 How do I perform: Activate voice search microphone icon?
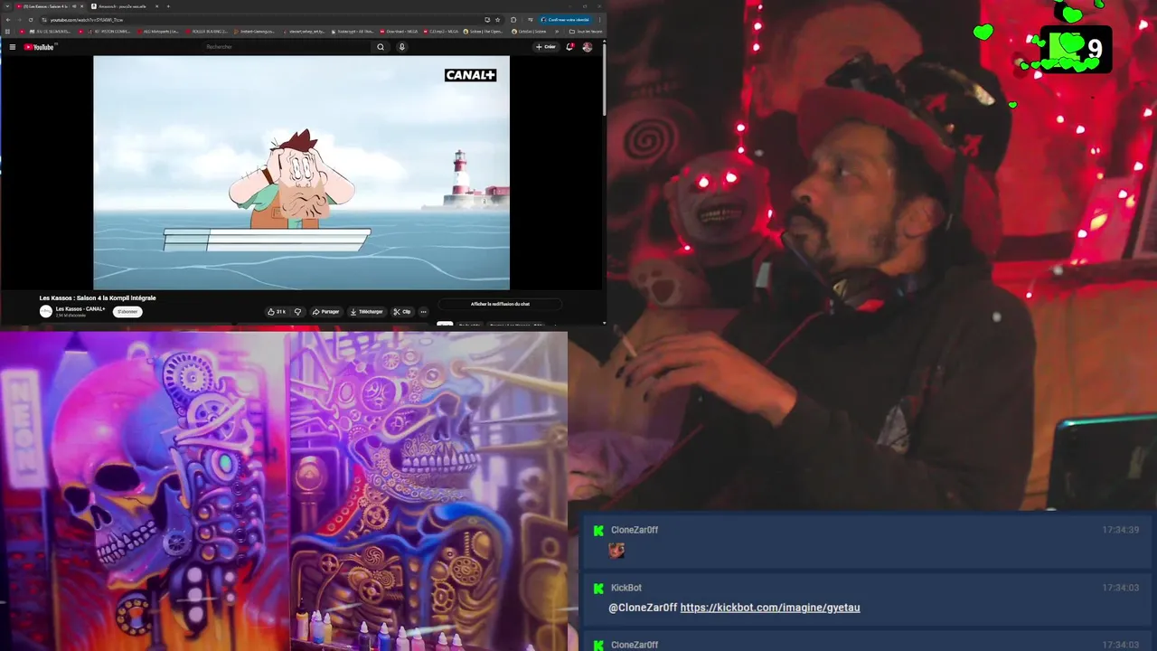[402, 47]
